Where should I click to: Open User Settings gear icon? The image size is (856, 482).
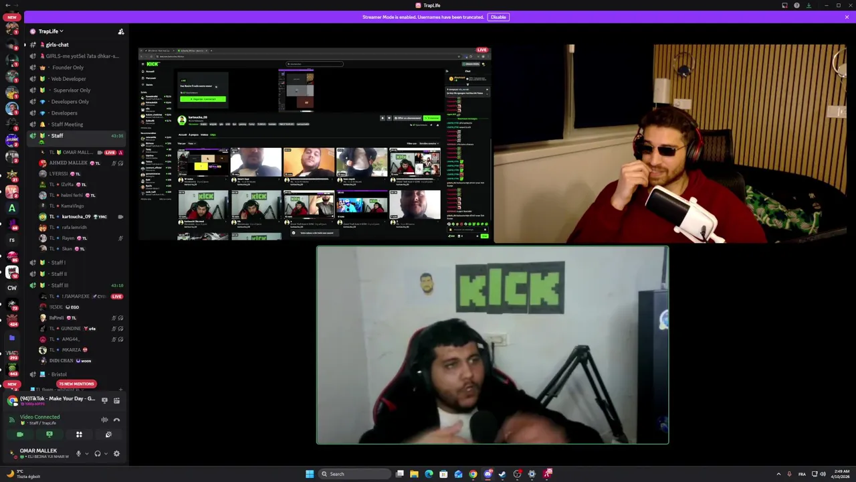pyautogui.click(x=116, y=454)
